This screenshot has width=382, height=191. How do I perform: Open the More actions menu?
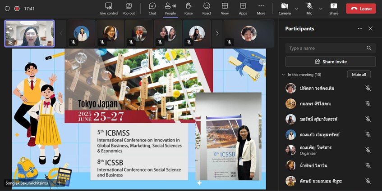tap(261, 8)
